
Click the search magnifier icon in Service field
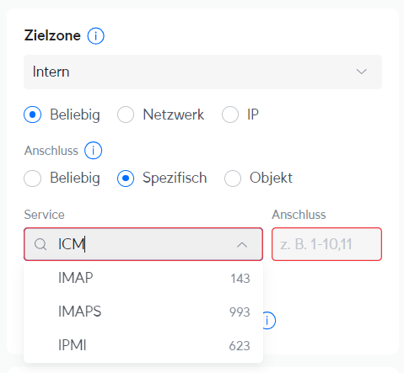(40, 244)
